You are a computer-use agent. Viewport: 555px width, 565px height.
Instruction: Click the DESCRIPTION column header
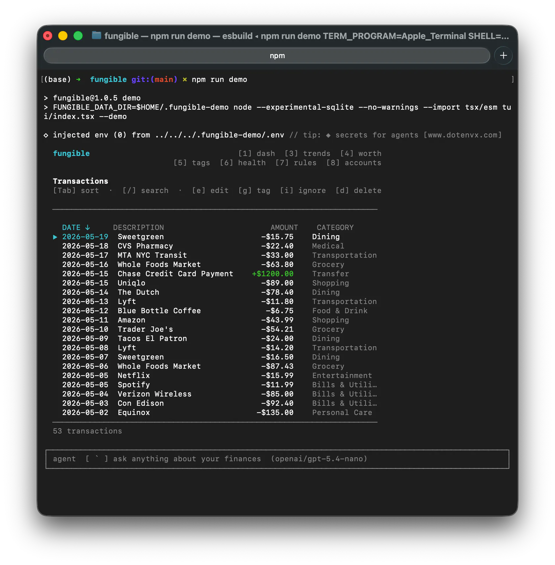[x=139, y=228]
